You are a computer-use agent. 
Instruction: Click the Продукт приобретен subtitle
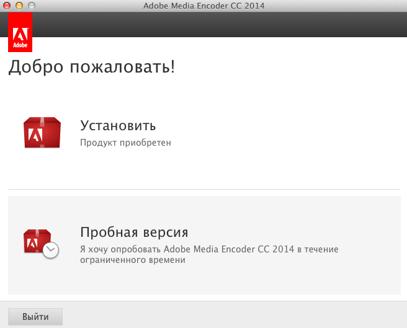125,143
